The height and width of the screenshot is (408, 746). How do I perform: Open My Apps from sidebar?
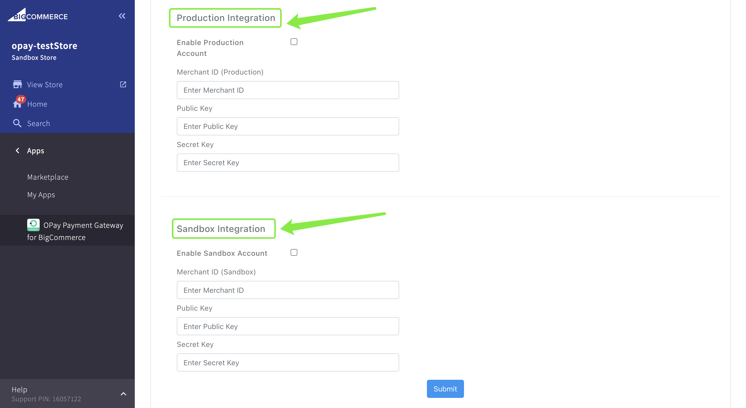(x=41, y=194)
